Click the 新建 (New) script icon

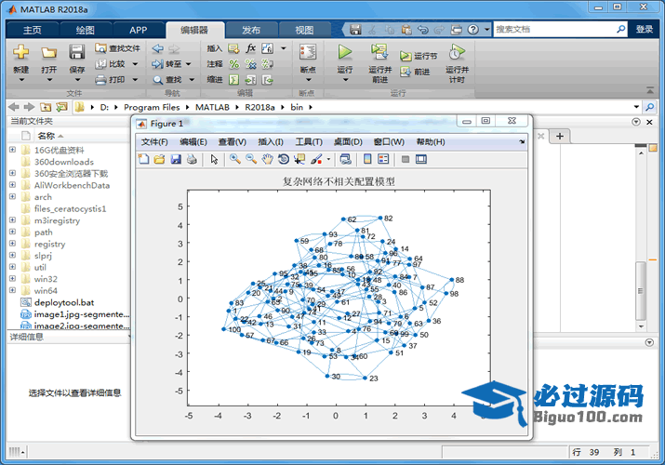20,53
